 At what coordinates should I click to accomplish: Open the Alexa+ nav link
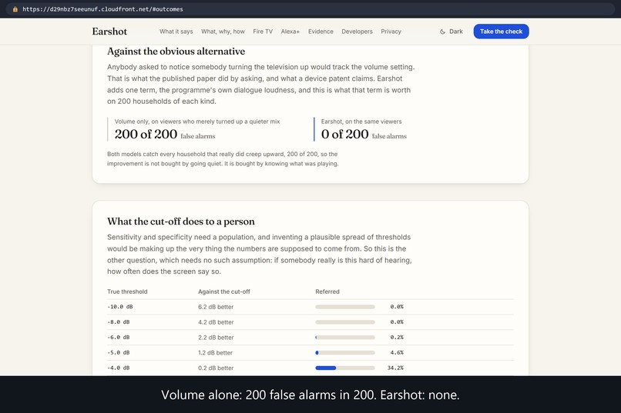click(x=290, y=32)
